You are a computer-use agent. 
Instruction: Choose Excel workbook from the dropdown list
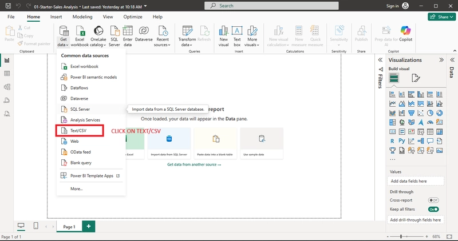click(91, 66)
